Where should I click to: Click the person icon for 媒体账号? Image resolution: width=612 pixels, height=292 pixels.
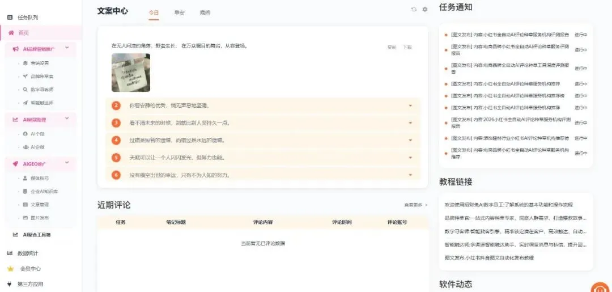pos(25,179)
